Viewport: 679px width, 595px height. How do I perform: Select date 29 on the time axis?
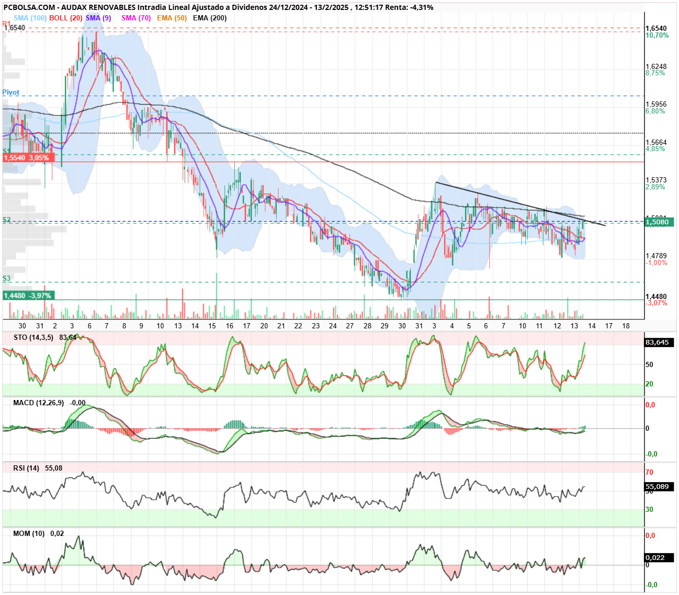pyautogui.click(x=384, y=326)
